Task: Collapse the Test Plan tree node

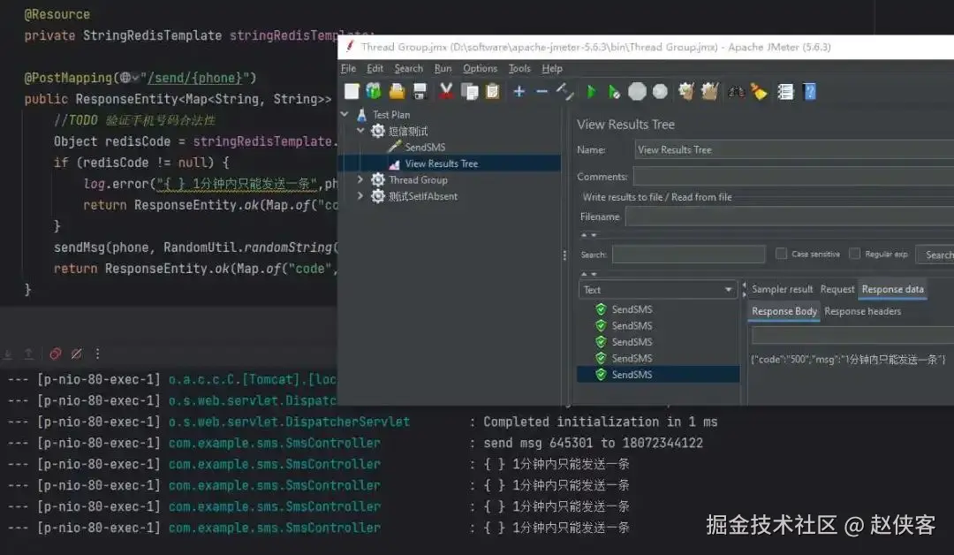Action: 344,114
